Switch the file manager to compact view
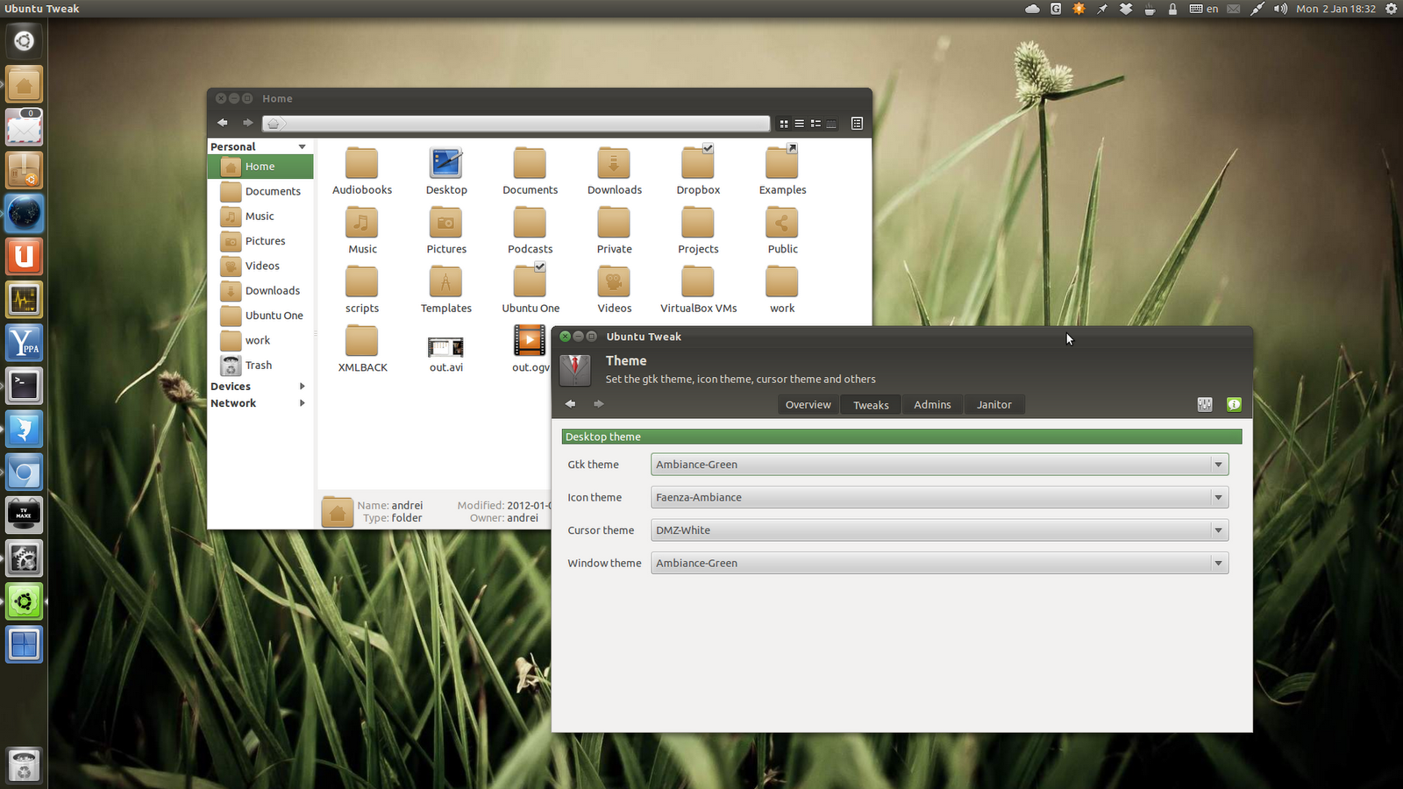Image resolution: width=1403 pixels, height=789 pixels. pyautogui.click(x=815, y=124)
